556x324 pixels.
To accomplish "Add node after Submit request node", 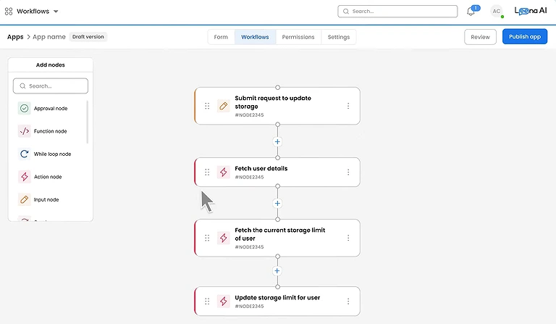I will [x=277, y=141].
